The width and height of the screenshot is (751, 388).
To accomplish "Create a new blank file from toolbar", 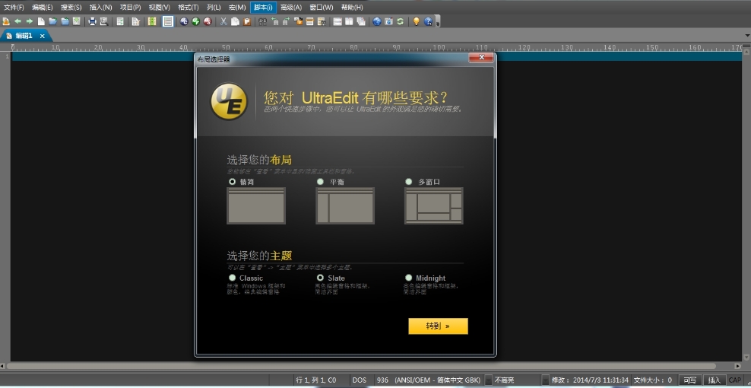I will click(41, 21).
